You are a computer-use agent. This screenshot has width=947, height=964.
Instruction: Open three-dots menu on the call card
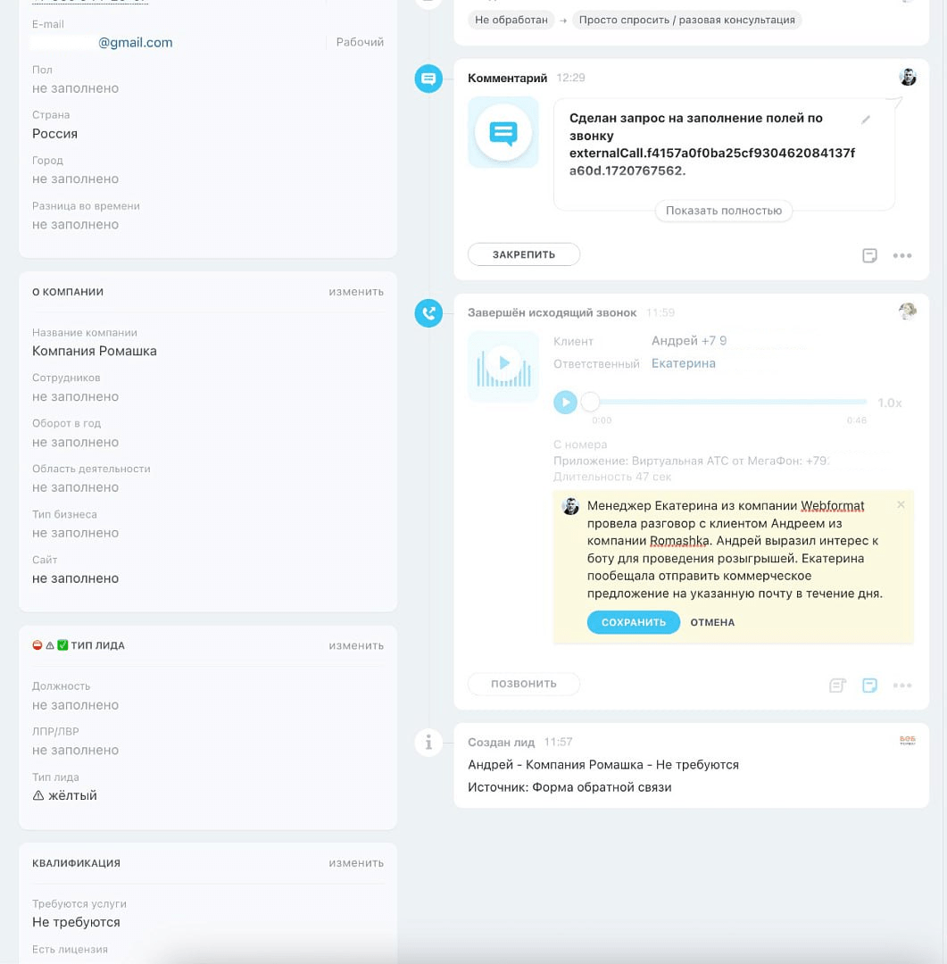(x=902, y=685)
